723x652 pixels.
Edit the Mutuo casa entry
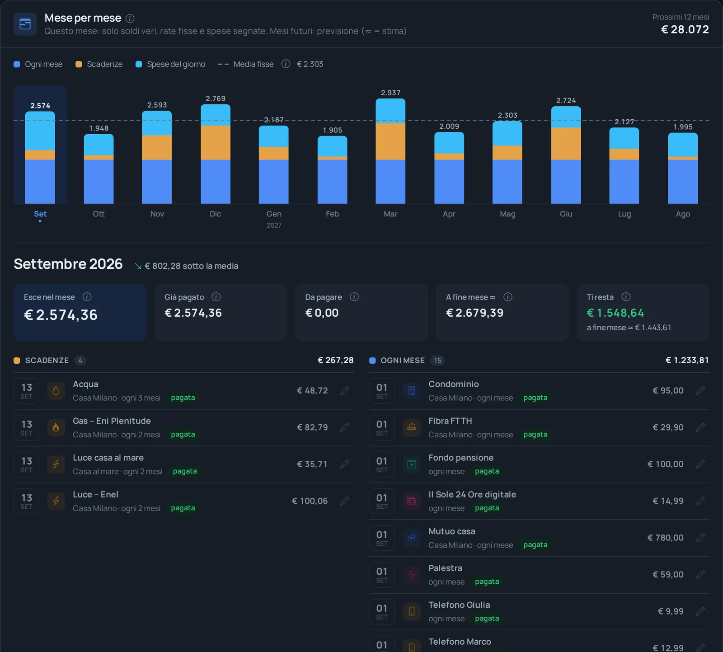coord(700,538)
